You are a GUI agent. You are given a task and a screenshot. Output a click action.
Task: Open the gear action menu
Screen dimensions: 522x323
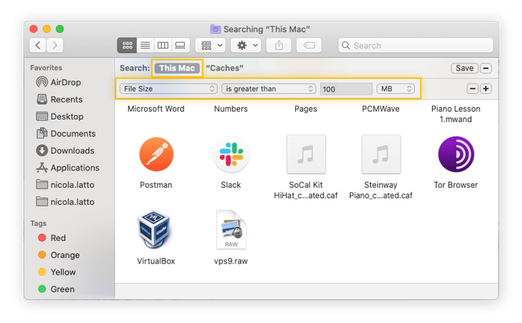point(246,45)
